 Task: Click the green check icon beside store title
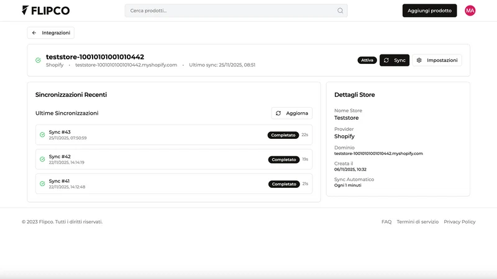[x=38, y=60]
